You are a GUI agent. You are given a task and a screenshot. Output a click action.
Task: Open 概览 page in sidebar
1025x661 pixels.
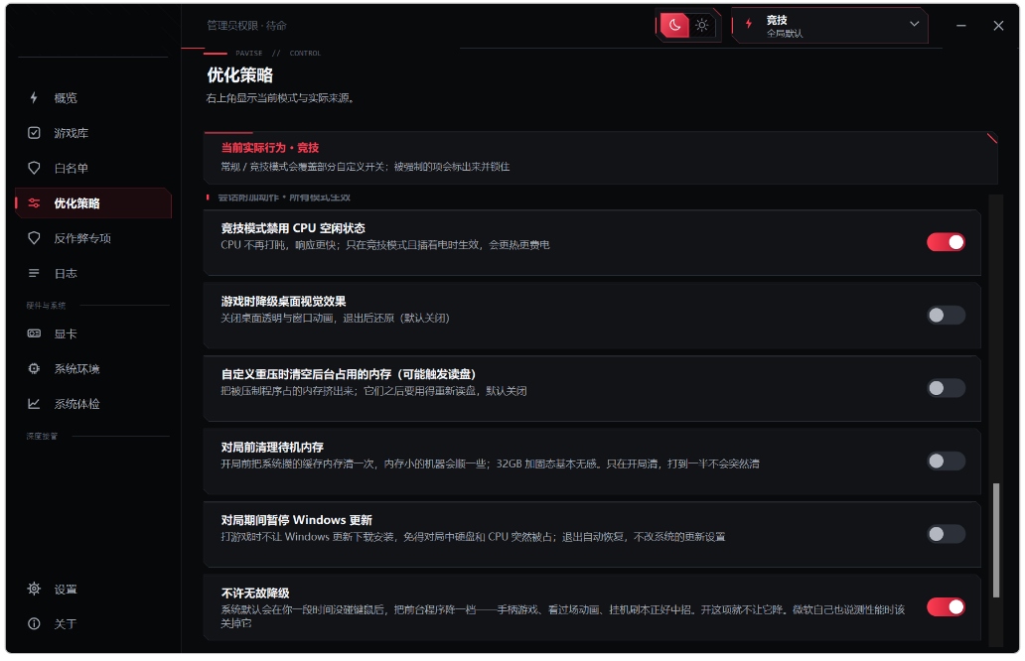(x=92, y=98)
